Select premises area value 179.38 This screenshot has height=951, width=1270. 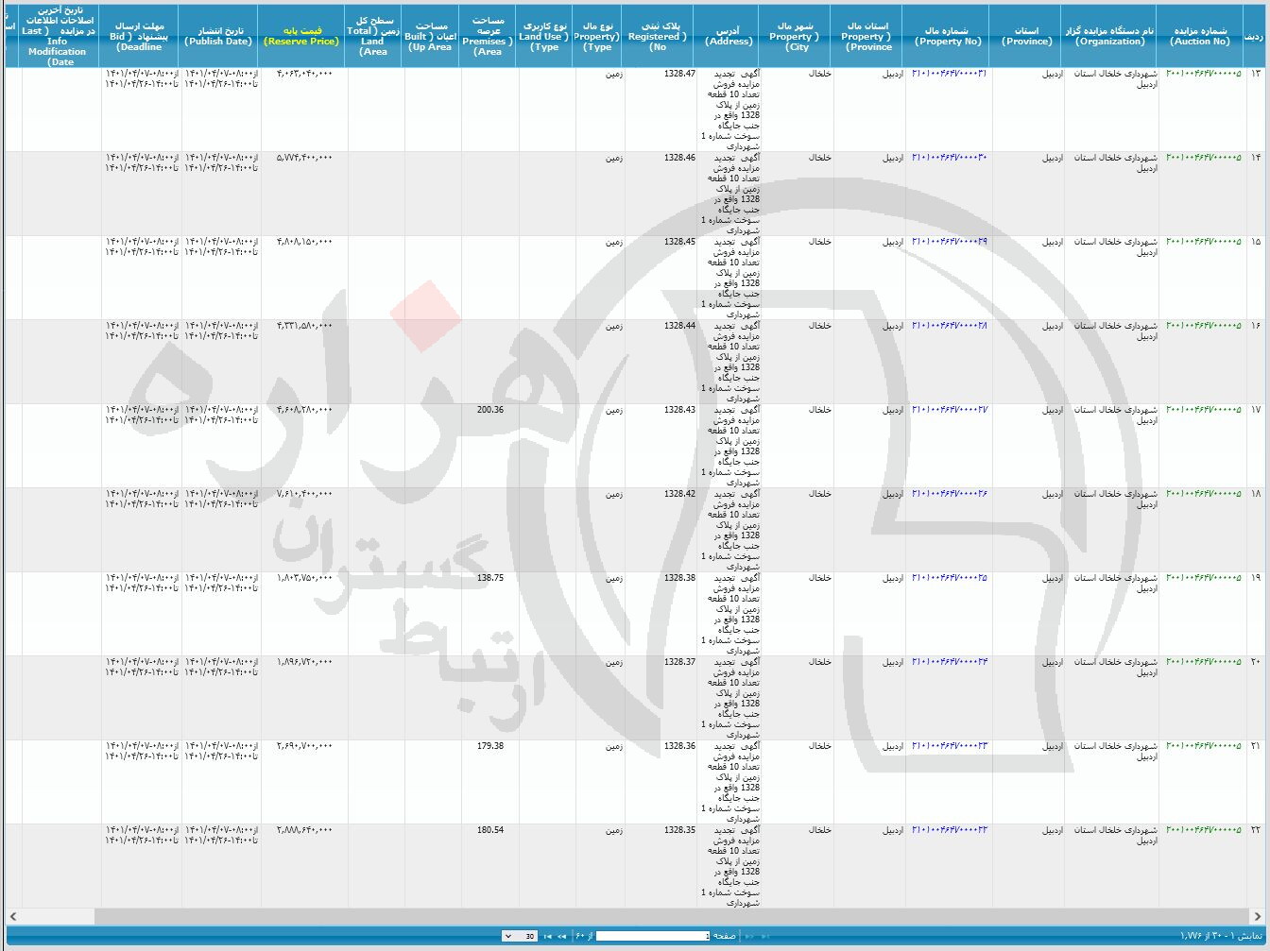click(x=490, y=746)
